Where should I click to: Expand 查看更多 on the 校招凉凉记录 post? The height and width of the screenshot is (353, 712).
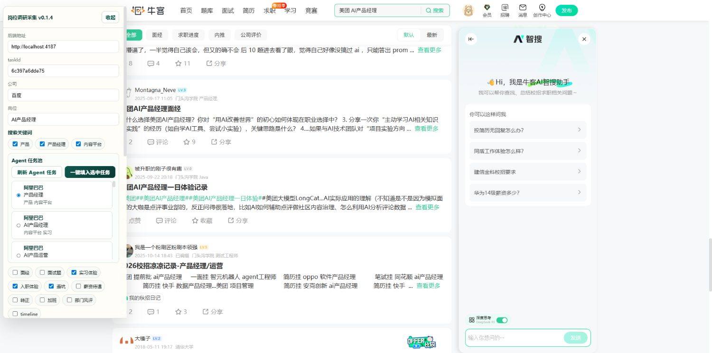tap(428, 286)
